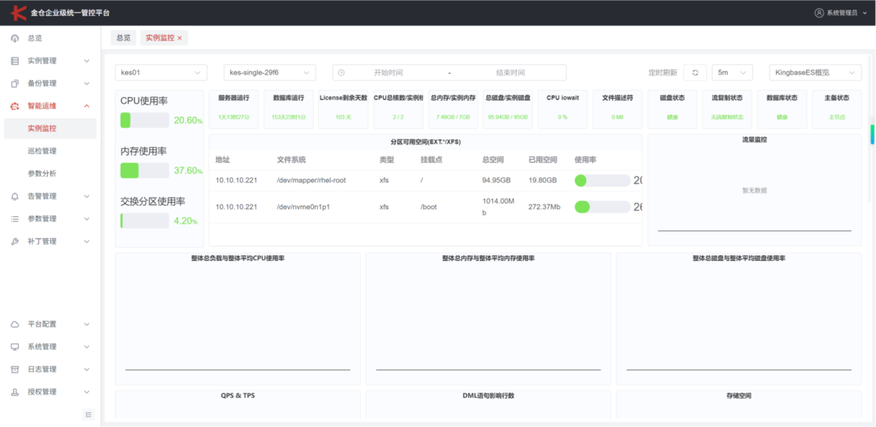Close the 实例监控 tab
Screen dimensions: 876x427
coord(179,39)
